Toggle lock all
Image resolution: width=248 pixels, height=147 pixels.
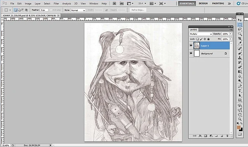click(x=208, y=39)
